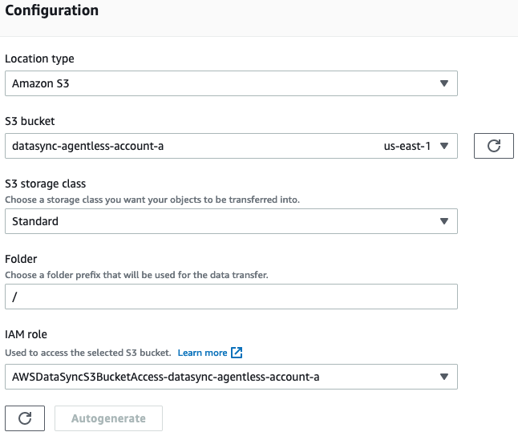518x436 pixels.
Task: Click refresh icon below IAM role dropdown
Action: pos(25,418)
